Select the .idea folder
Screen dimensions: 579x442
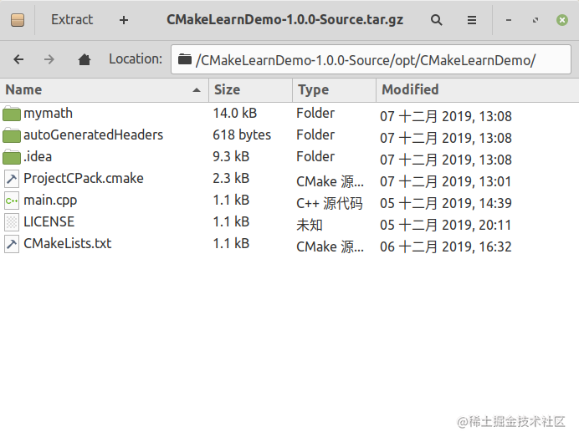tap(38, 157)
